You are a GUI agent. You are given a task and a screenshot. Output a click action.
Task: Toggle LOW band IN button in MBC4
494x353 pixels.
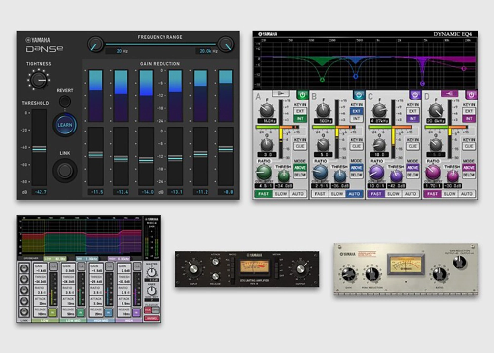(53, 312)
